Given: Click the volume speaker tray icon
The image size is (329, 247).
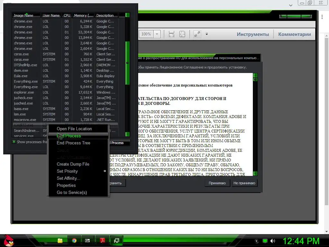Looking at the screenshot, I should click(273, 241).
